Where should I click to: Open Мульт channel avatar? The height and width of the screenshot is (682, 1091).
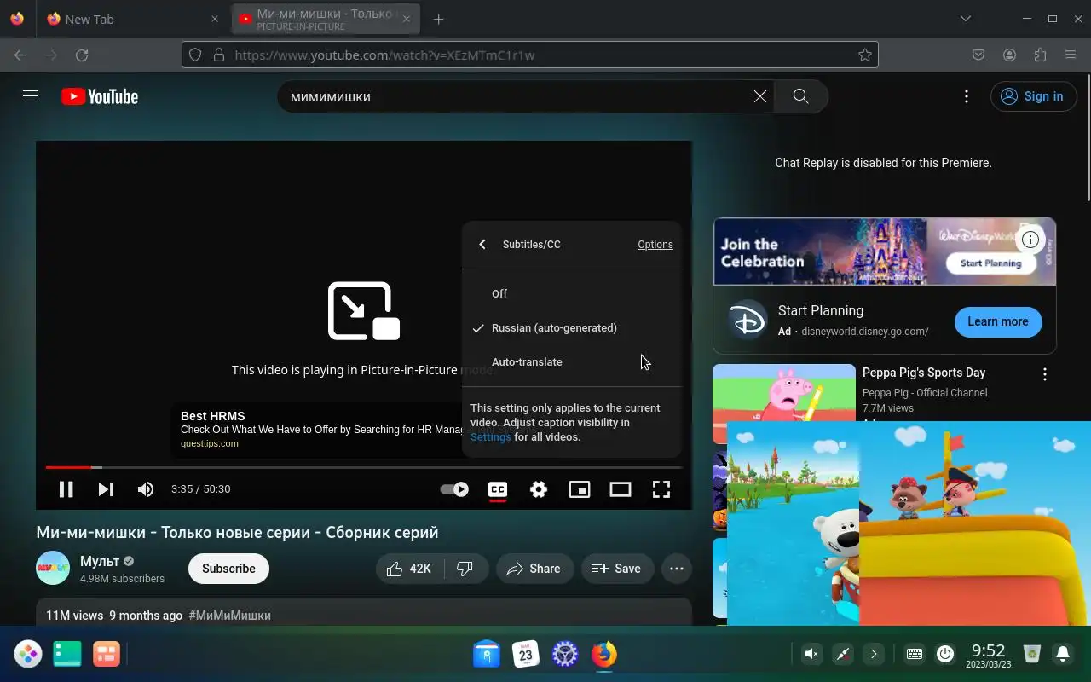point(53,569)
